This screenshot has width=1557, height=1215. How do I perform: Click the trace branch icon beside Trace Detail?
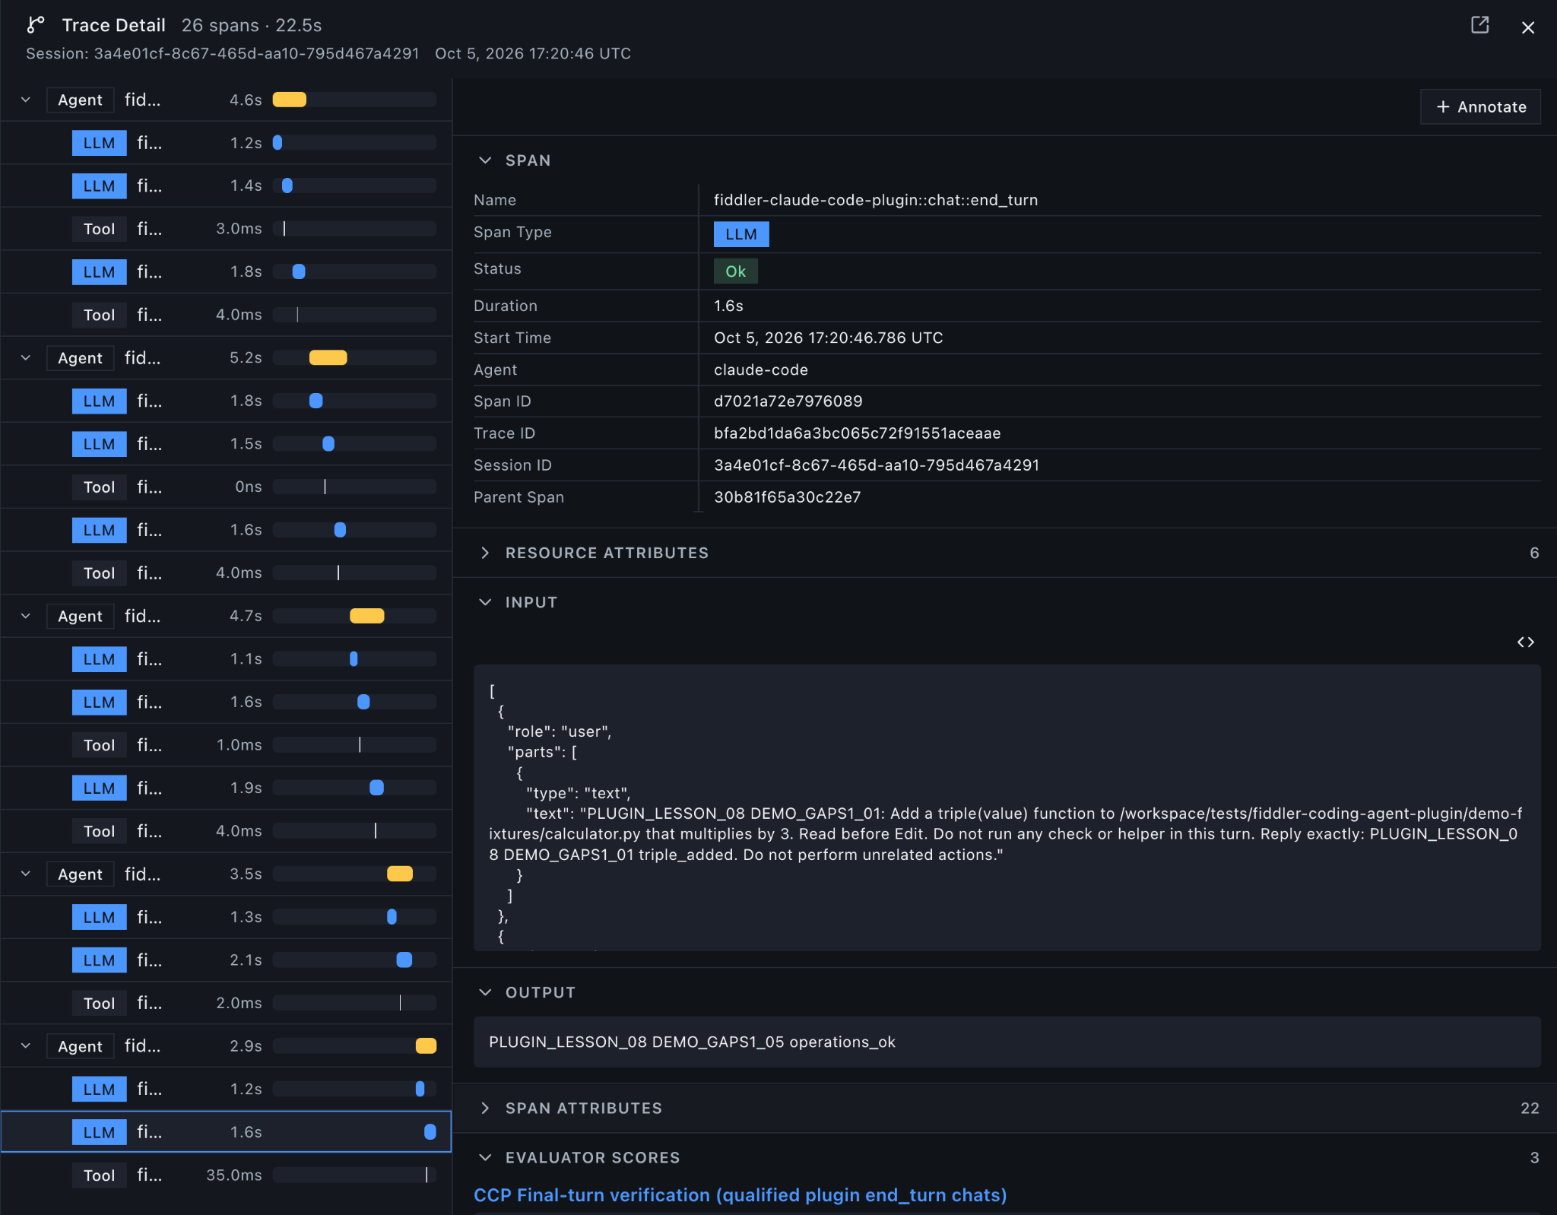36,25
